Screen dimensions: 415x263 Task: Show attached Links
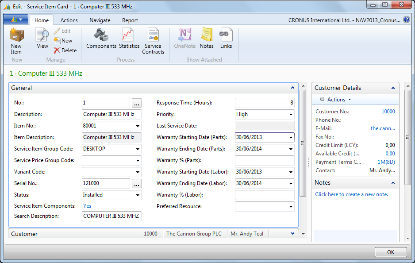[x=226, y=39]
